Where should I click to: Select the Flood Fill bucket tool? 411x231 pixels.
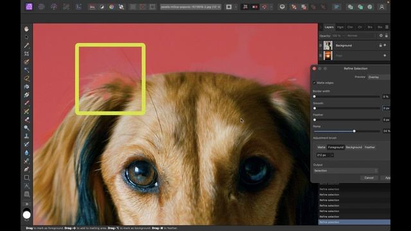26,87
